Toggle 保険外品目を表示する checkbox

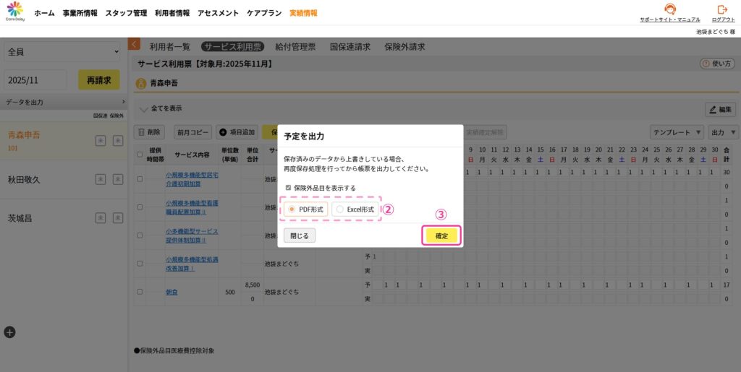pos(289,188)
